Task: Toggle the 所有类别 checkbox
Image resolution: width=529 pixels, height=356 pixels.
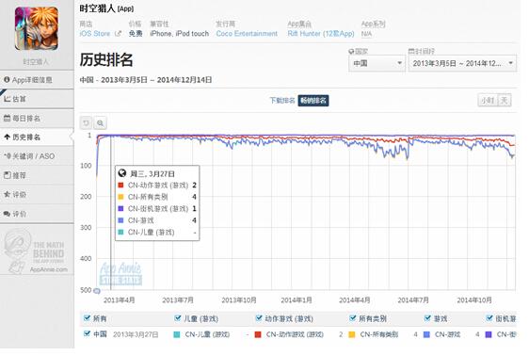Action: [x=353, y=318]
